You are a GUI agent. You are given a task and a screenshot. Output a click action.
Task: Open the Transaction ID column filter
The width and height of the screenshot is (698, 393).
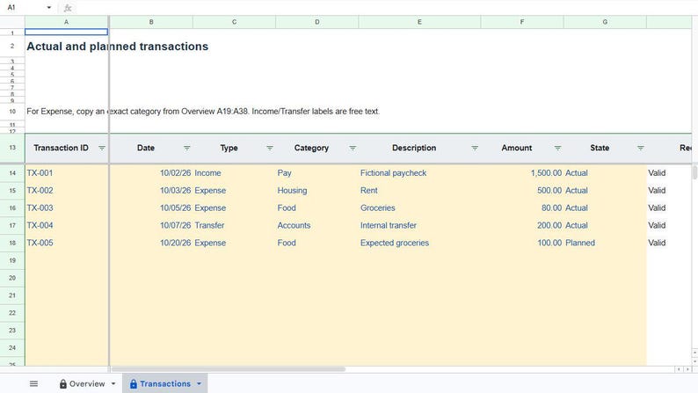(x=102, y=149)
